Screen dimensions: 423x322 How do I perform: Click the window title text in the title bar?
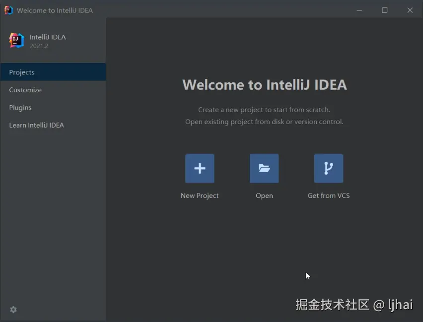coord(55,10)
